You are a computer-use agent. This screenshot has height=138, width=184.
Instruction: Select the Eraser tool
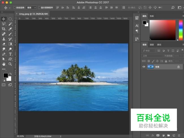tap(4, 44)
